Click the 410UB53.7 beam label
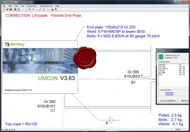This screenshot has width=190, height=132. [133, 76]
